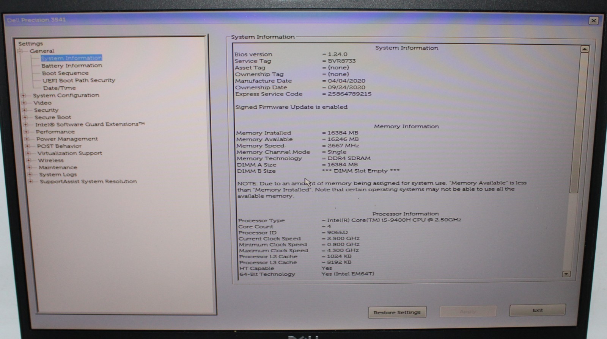This screenshot has width=607, height=339.
Task: Click 64-Bit Technology Yes (Intel EM64T)
Action: click(x=348, y=274)
